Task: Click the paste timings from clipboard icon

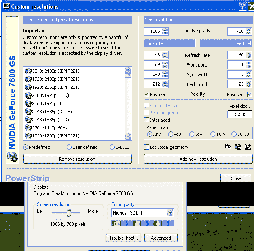Action: tap(238, 147)
